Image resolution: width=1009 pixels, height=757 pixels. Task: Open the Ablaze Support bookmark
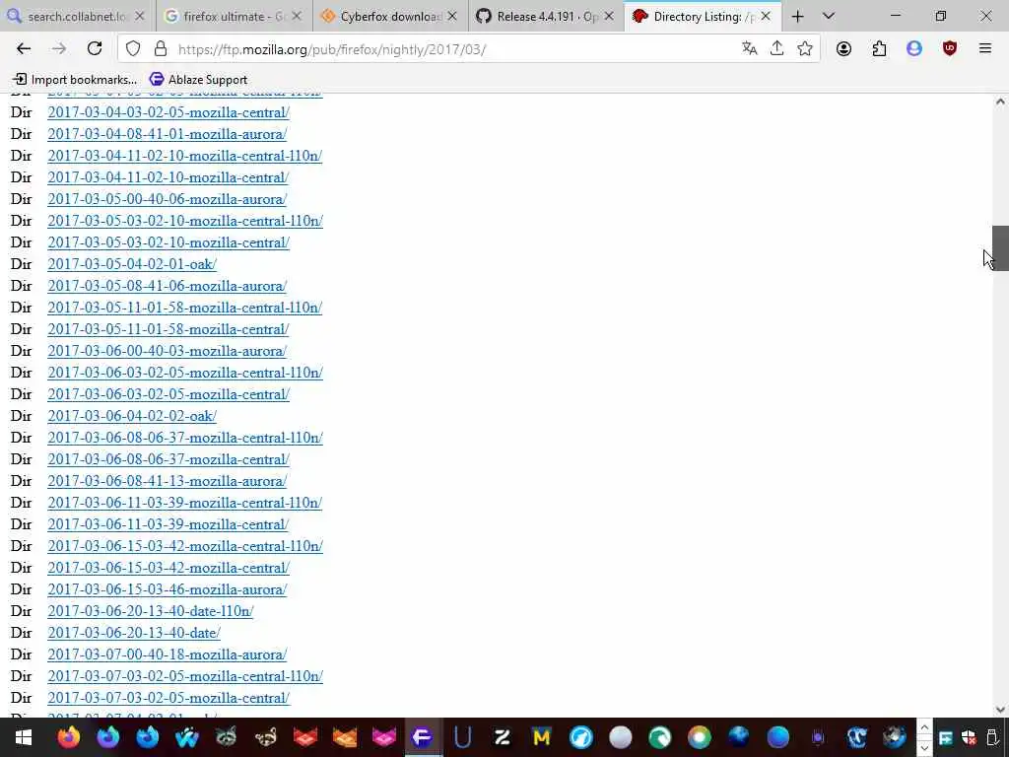(198, 80)
